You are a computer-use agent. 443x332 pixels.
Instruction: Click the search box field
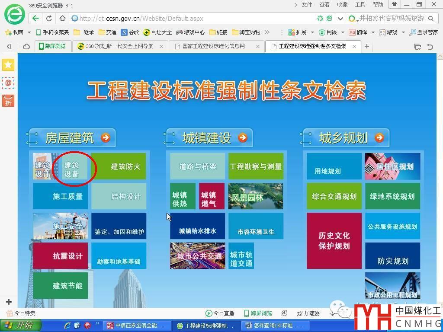click(x=391, y=19)
